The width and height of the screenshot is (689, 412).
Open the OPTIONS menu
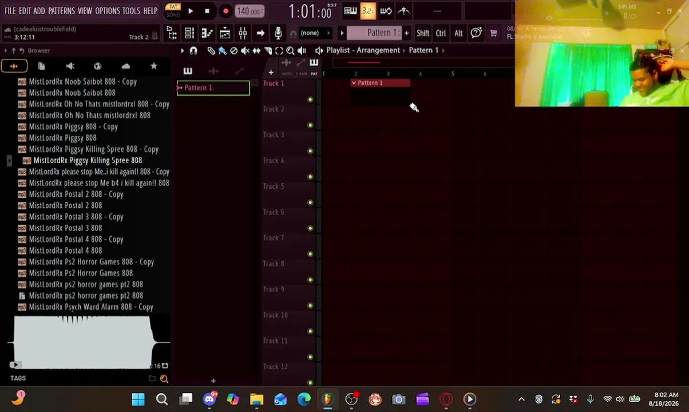click(108, 11)
